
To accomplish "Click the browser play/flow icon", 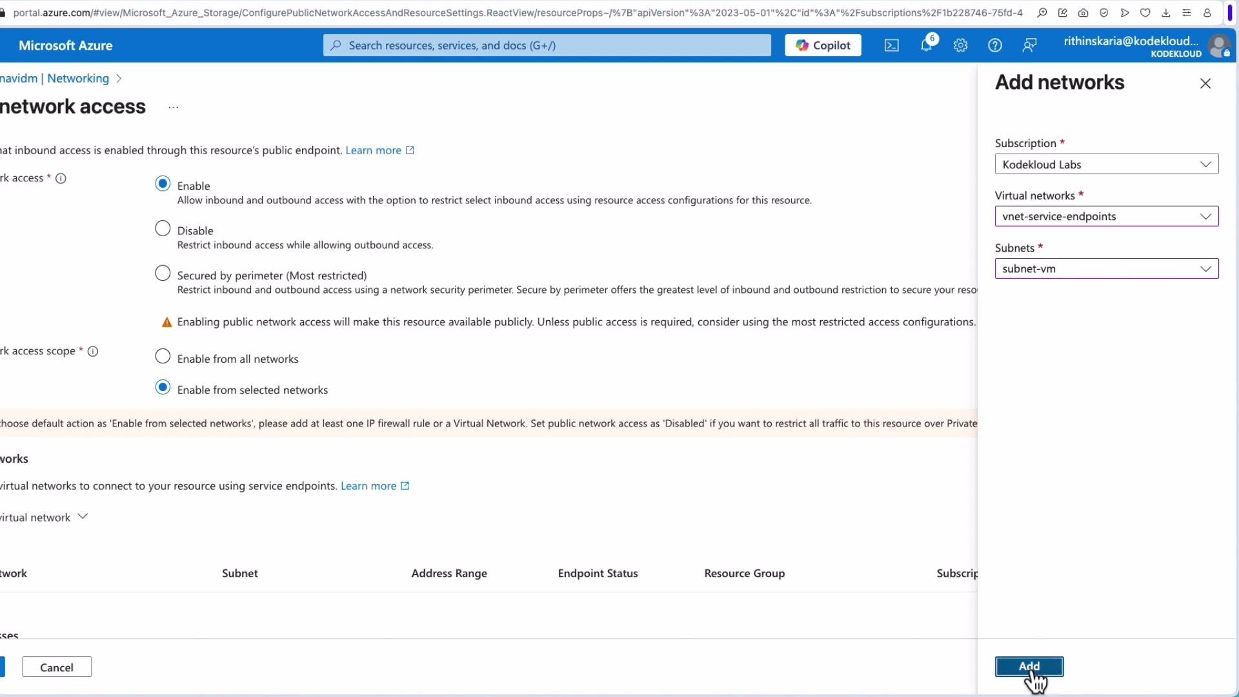I will tap(1125, 13).
